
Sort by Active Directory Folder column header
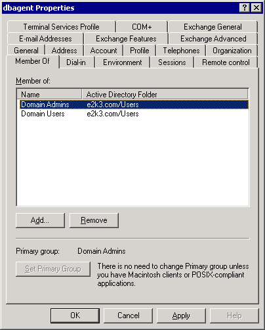(165, 95)
